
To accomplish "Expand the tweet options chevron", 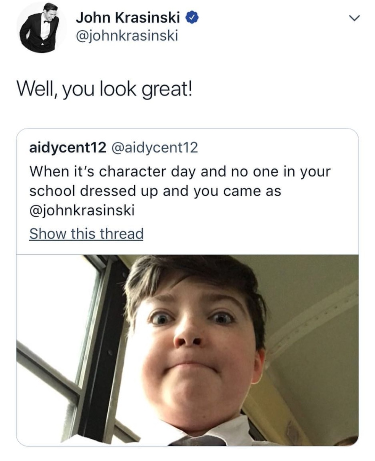I will point(354,18).
